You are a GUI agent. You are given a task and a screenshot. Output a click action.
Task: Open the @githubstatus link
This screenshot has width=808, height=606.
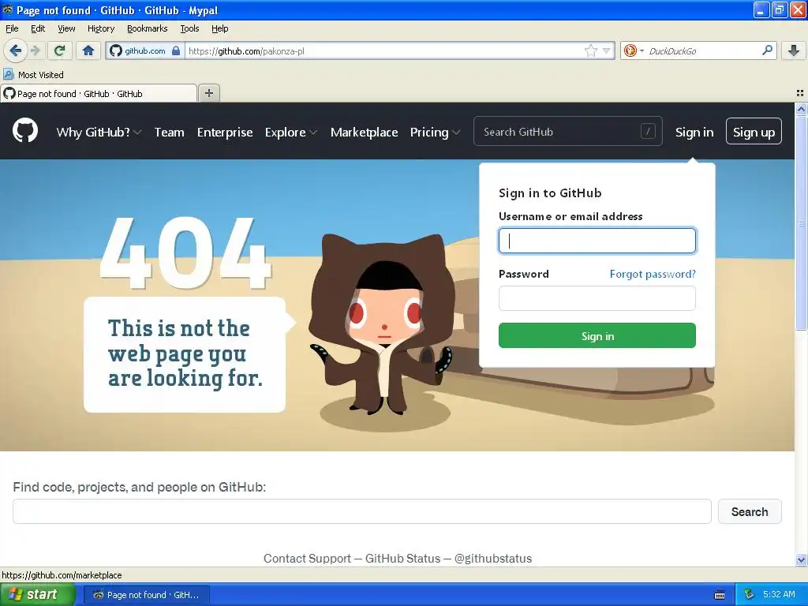tap(492, 559)
